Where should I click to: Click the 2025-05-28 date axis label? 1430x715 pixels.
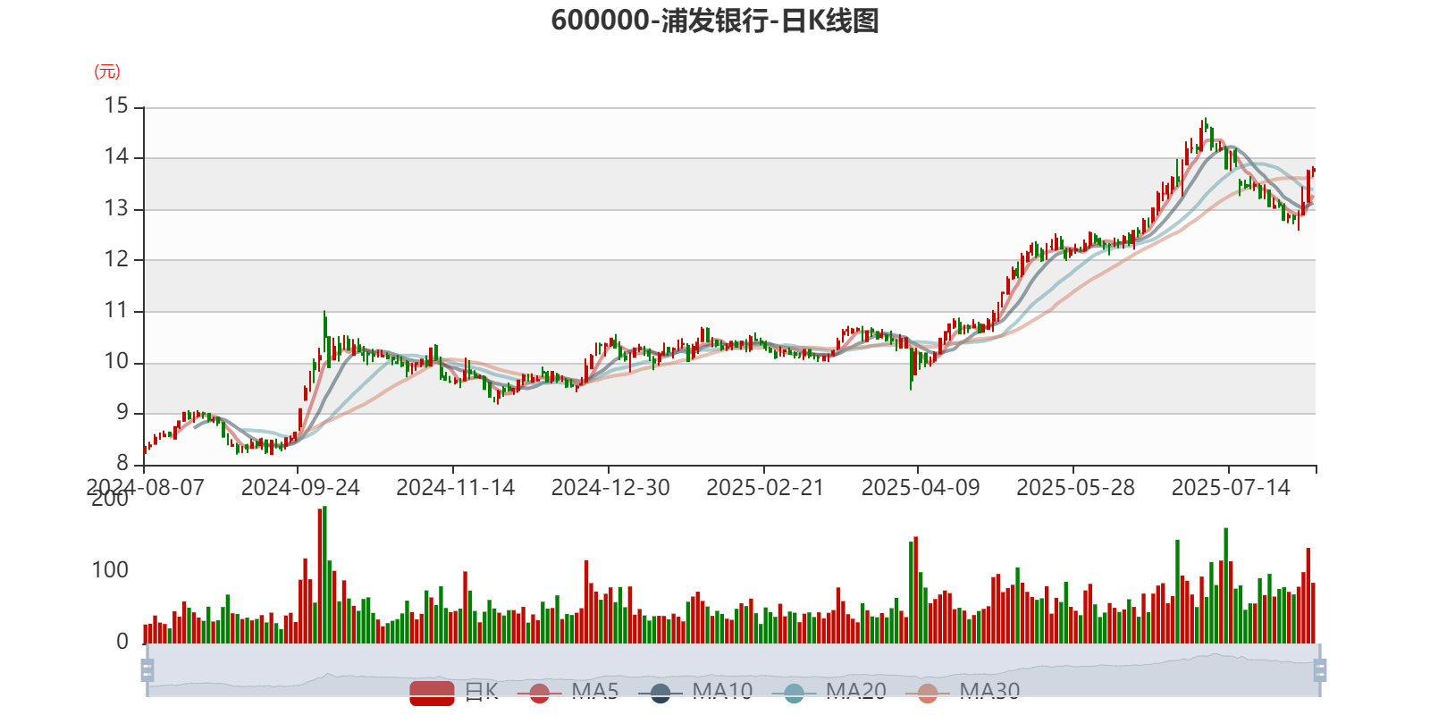1076,487
